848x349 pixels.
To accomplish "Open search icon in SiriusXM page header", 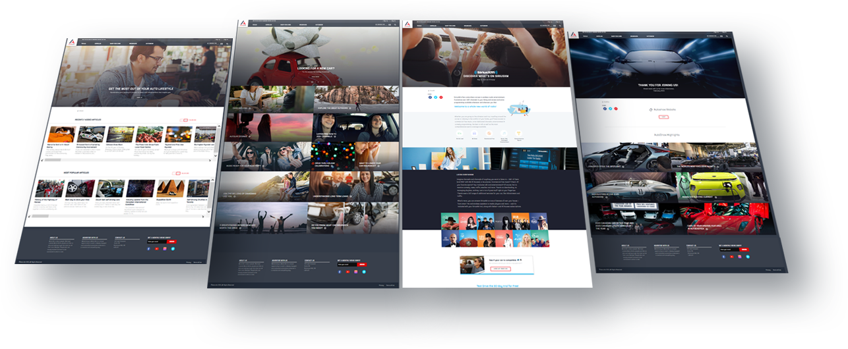I will tap(560, 24).
